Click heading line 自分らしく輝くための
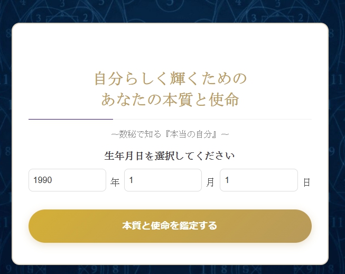The image size is (345, 274). (170, 79)
